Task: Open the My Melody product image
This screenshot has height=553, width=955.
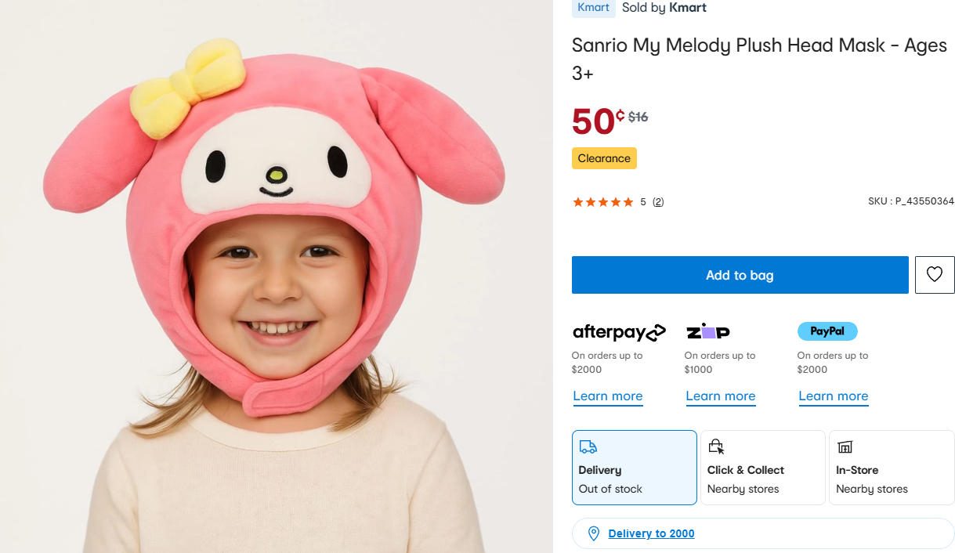Action: click(274, 276)
